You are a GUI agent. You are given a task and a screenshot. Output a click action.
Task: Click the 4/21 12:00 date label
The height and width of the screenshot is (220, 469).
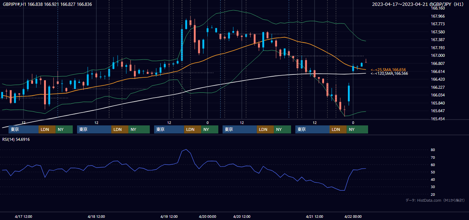tap(315, 216)
